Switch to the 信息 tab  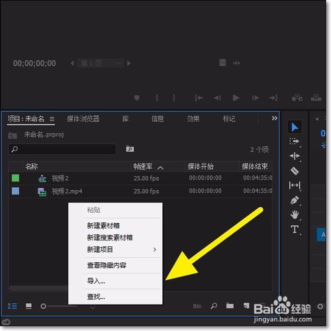click(158, 118)
